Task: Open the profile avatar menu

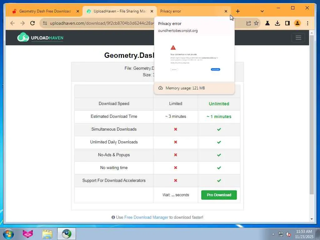Action: point(297,23)
